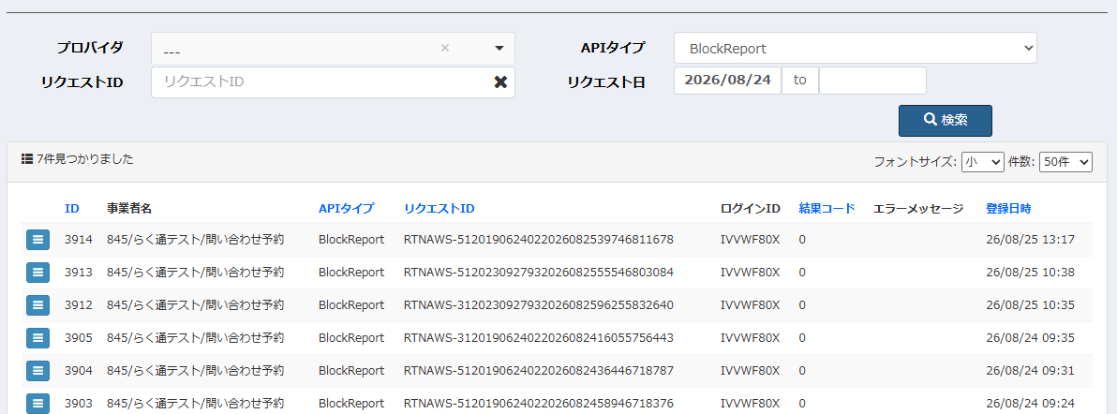Click the APIタイプ field label
Image resolution: width=1117 pixels, height=414 pixels.
pos(613,48)
